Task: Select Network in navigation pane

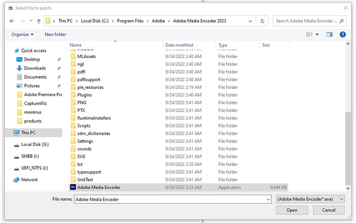Action: coord(29,180)
